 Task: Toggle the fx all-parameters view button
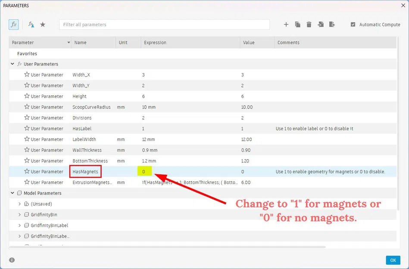tap(13, 25)
